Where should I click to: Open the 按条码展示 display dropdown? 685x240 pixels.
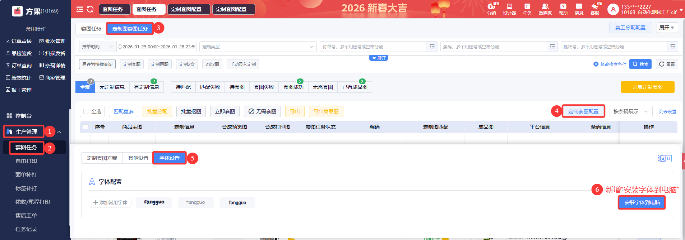[630, 111]
